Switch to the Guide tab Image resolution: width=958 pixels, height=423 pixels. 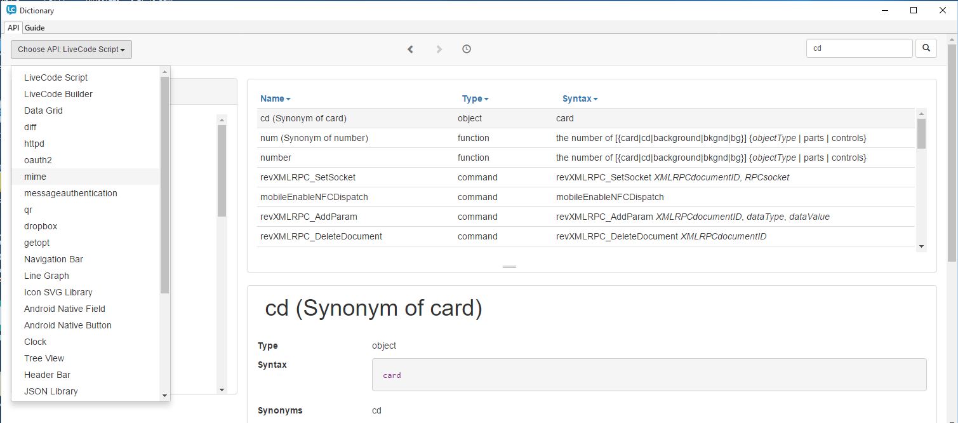pyautogui.click(x=34, y=28)
